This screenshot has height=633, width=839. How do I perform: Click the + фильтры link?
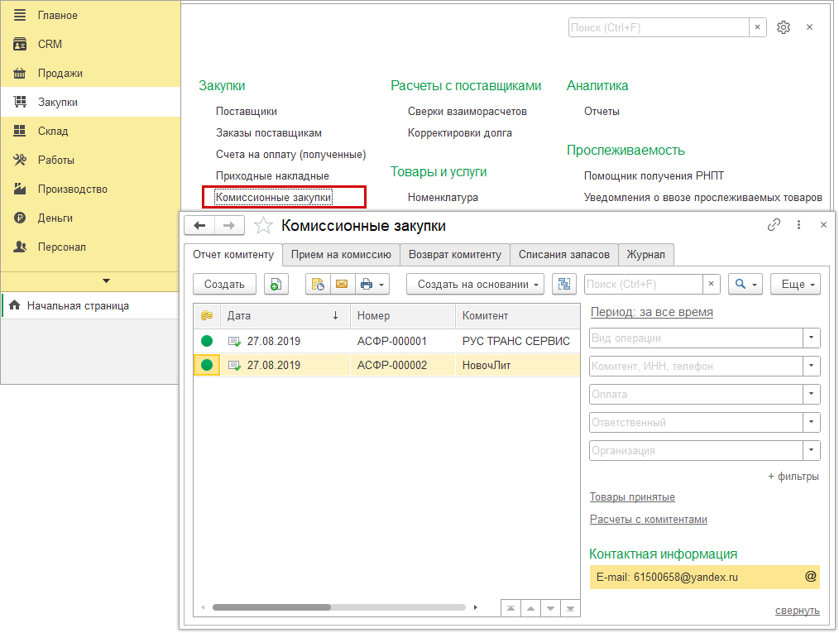[793, 477]
